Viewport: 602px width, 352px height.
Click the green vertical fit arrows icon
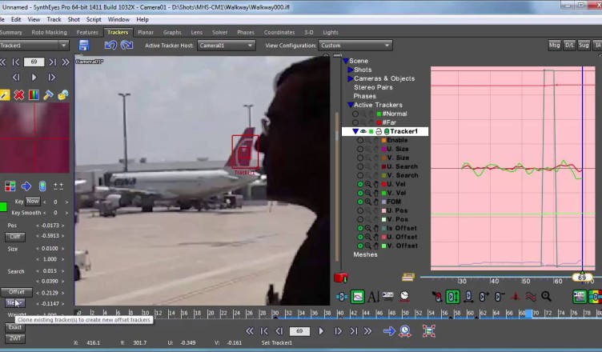tap(452, 296)
